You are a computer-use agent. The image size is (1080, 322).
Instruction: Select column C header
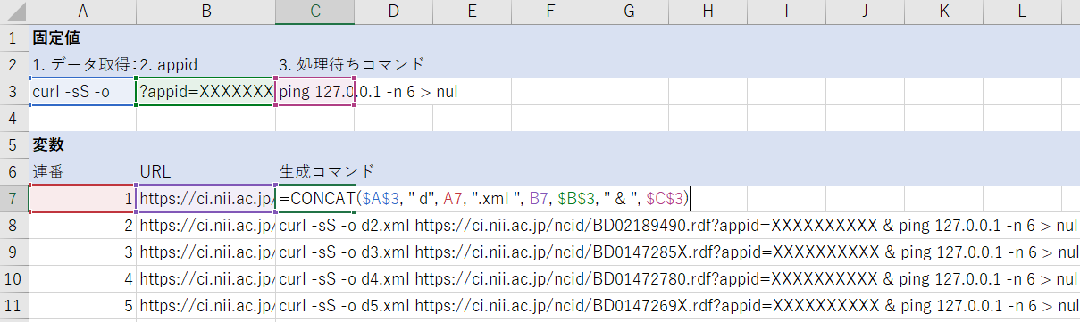point(315,12)
